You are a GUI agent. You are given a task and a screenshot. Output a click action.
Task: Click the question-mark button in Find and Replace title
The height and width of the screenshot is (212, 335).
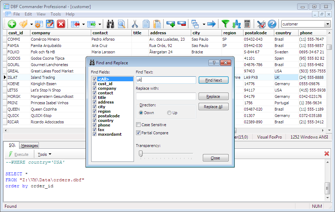click(214, 63)
